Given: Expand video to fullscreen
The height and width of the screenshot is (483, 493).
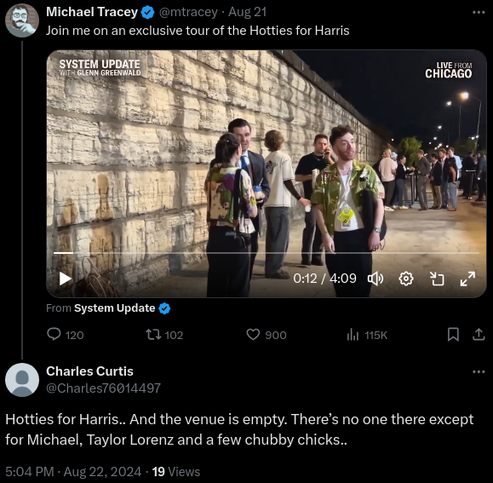Looking at the screenshot, I should pyautogui.click(x=467, y=279).
